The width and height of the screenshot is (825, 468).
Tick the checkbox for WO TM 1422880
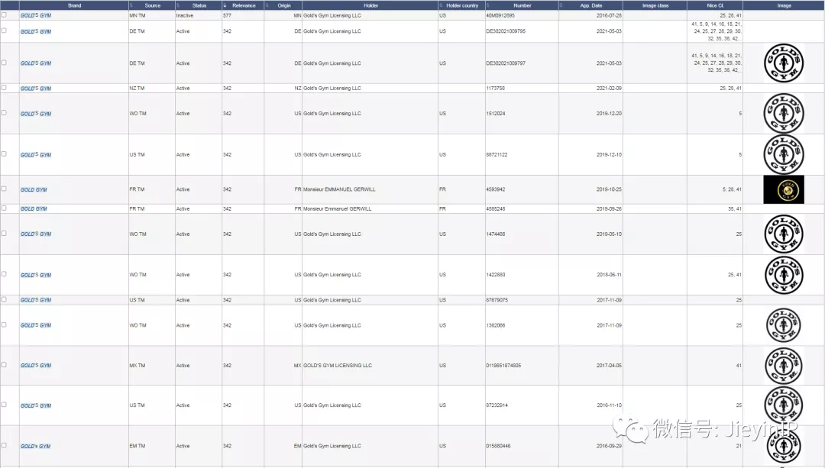click(5, 274)
